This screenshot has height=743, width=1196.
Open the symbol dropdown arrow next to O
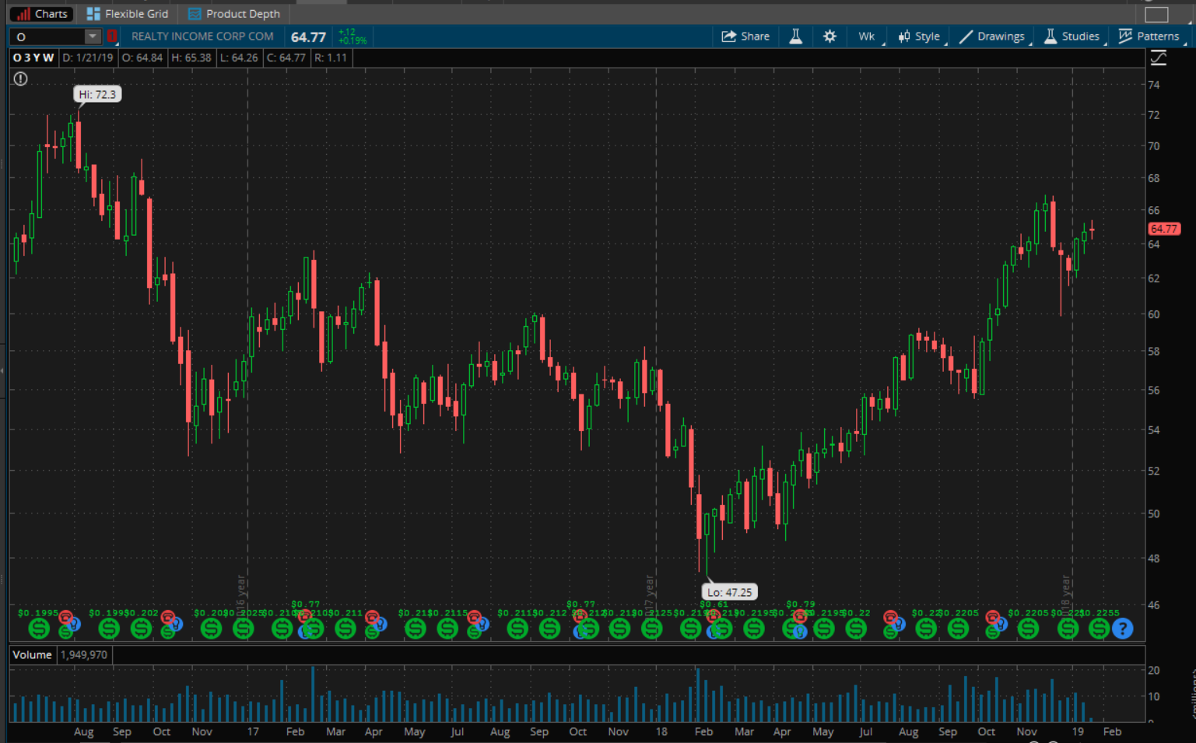(x=92, y=36)
